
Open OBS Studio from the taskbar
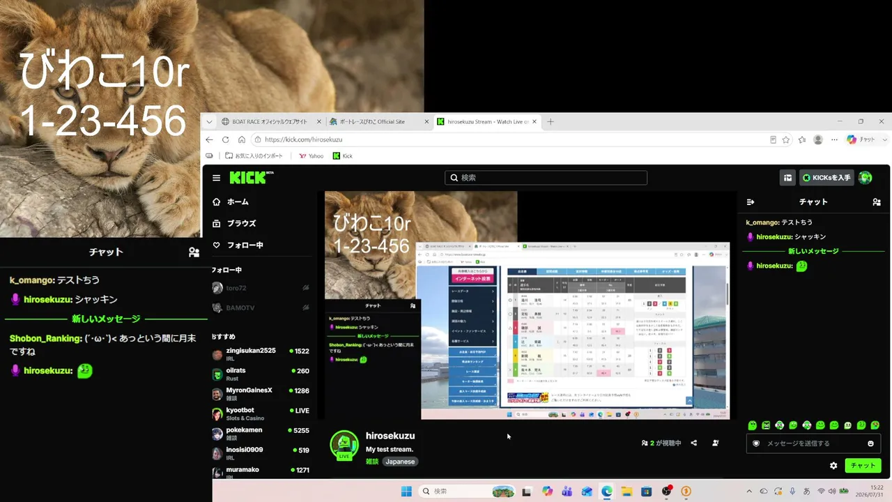click(x=666, y=492)
